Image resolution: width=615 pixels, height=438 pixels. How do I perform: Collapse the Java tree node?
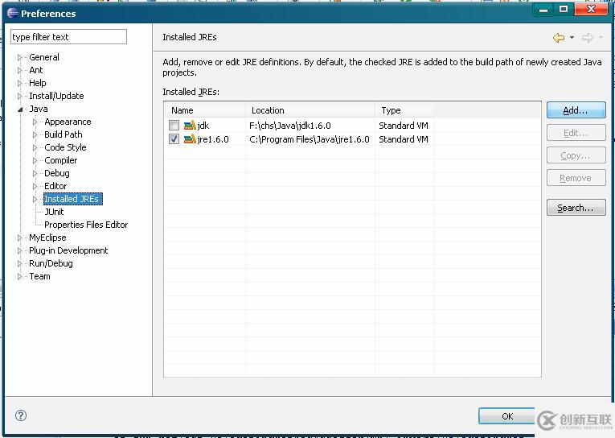pyautogui.click(x=19, y=109)
